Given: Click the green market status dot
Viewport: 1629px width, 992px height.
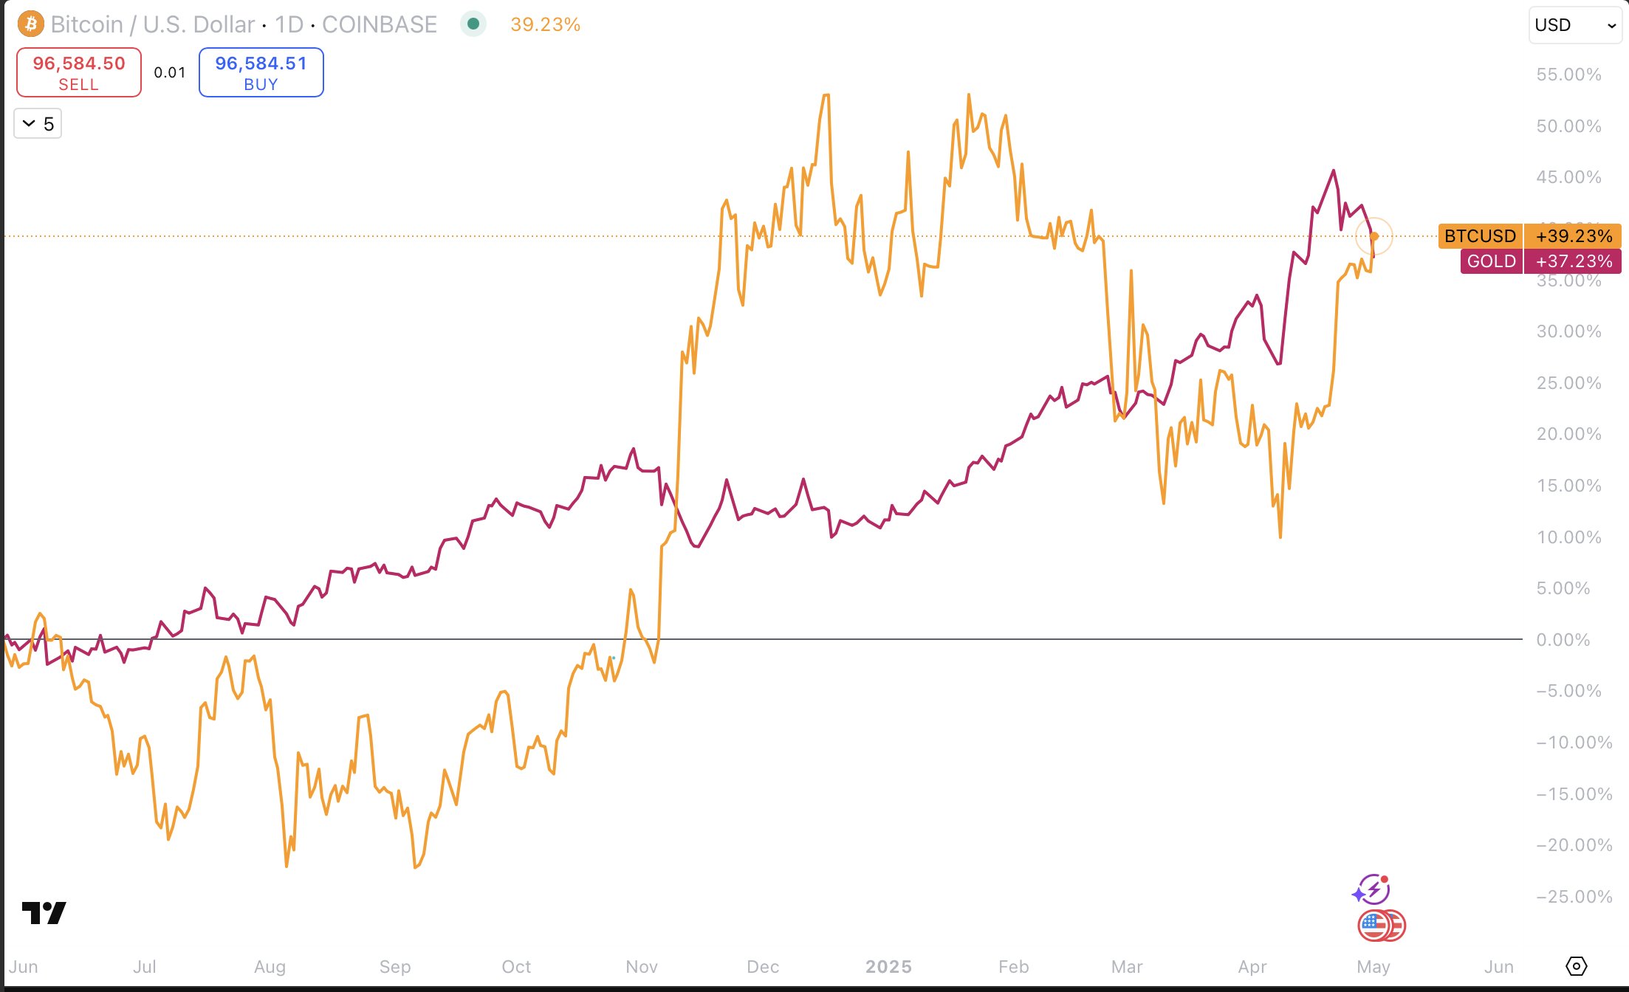Looking at the screenshot, I should pyautogui.click(x=473, y=24).
